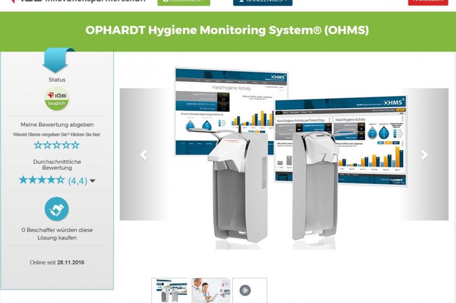Screen dimensions: 456x303
Task: Go to next carousel image
Action: tap(424, 155)
